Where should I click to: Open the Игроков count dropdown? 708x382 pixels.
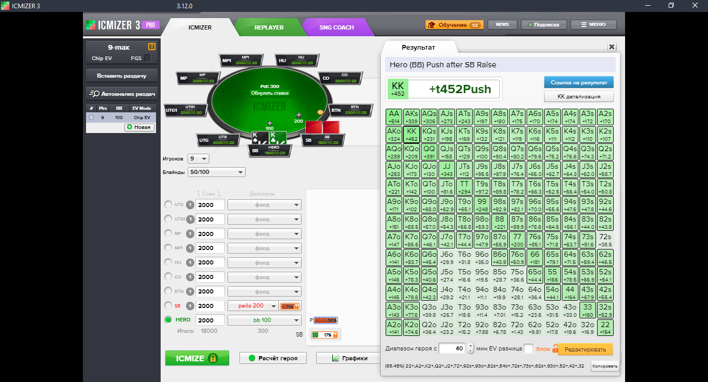[x=199, y=158]
